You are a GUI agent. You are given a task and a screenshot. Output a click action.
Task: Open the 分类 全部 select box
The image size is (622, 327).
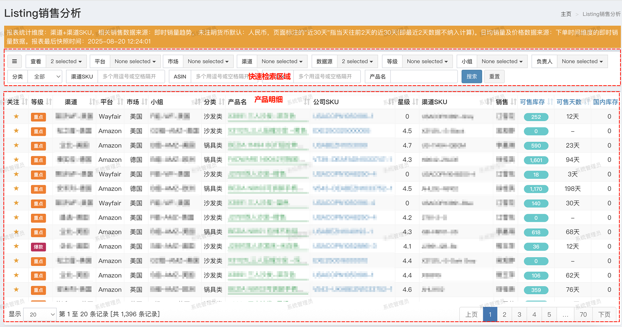tap(47, 77)
